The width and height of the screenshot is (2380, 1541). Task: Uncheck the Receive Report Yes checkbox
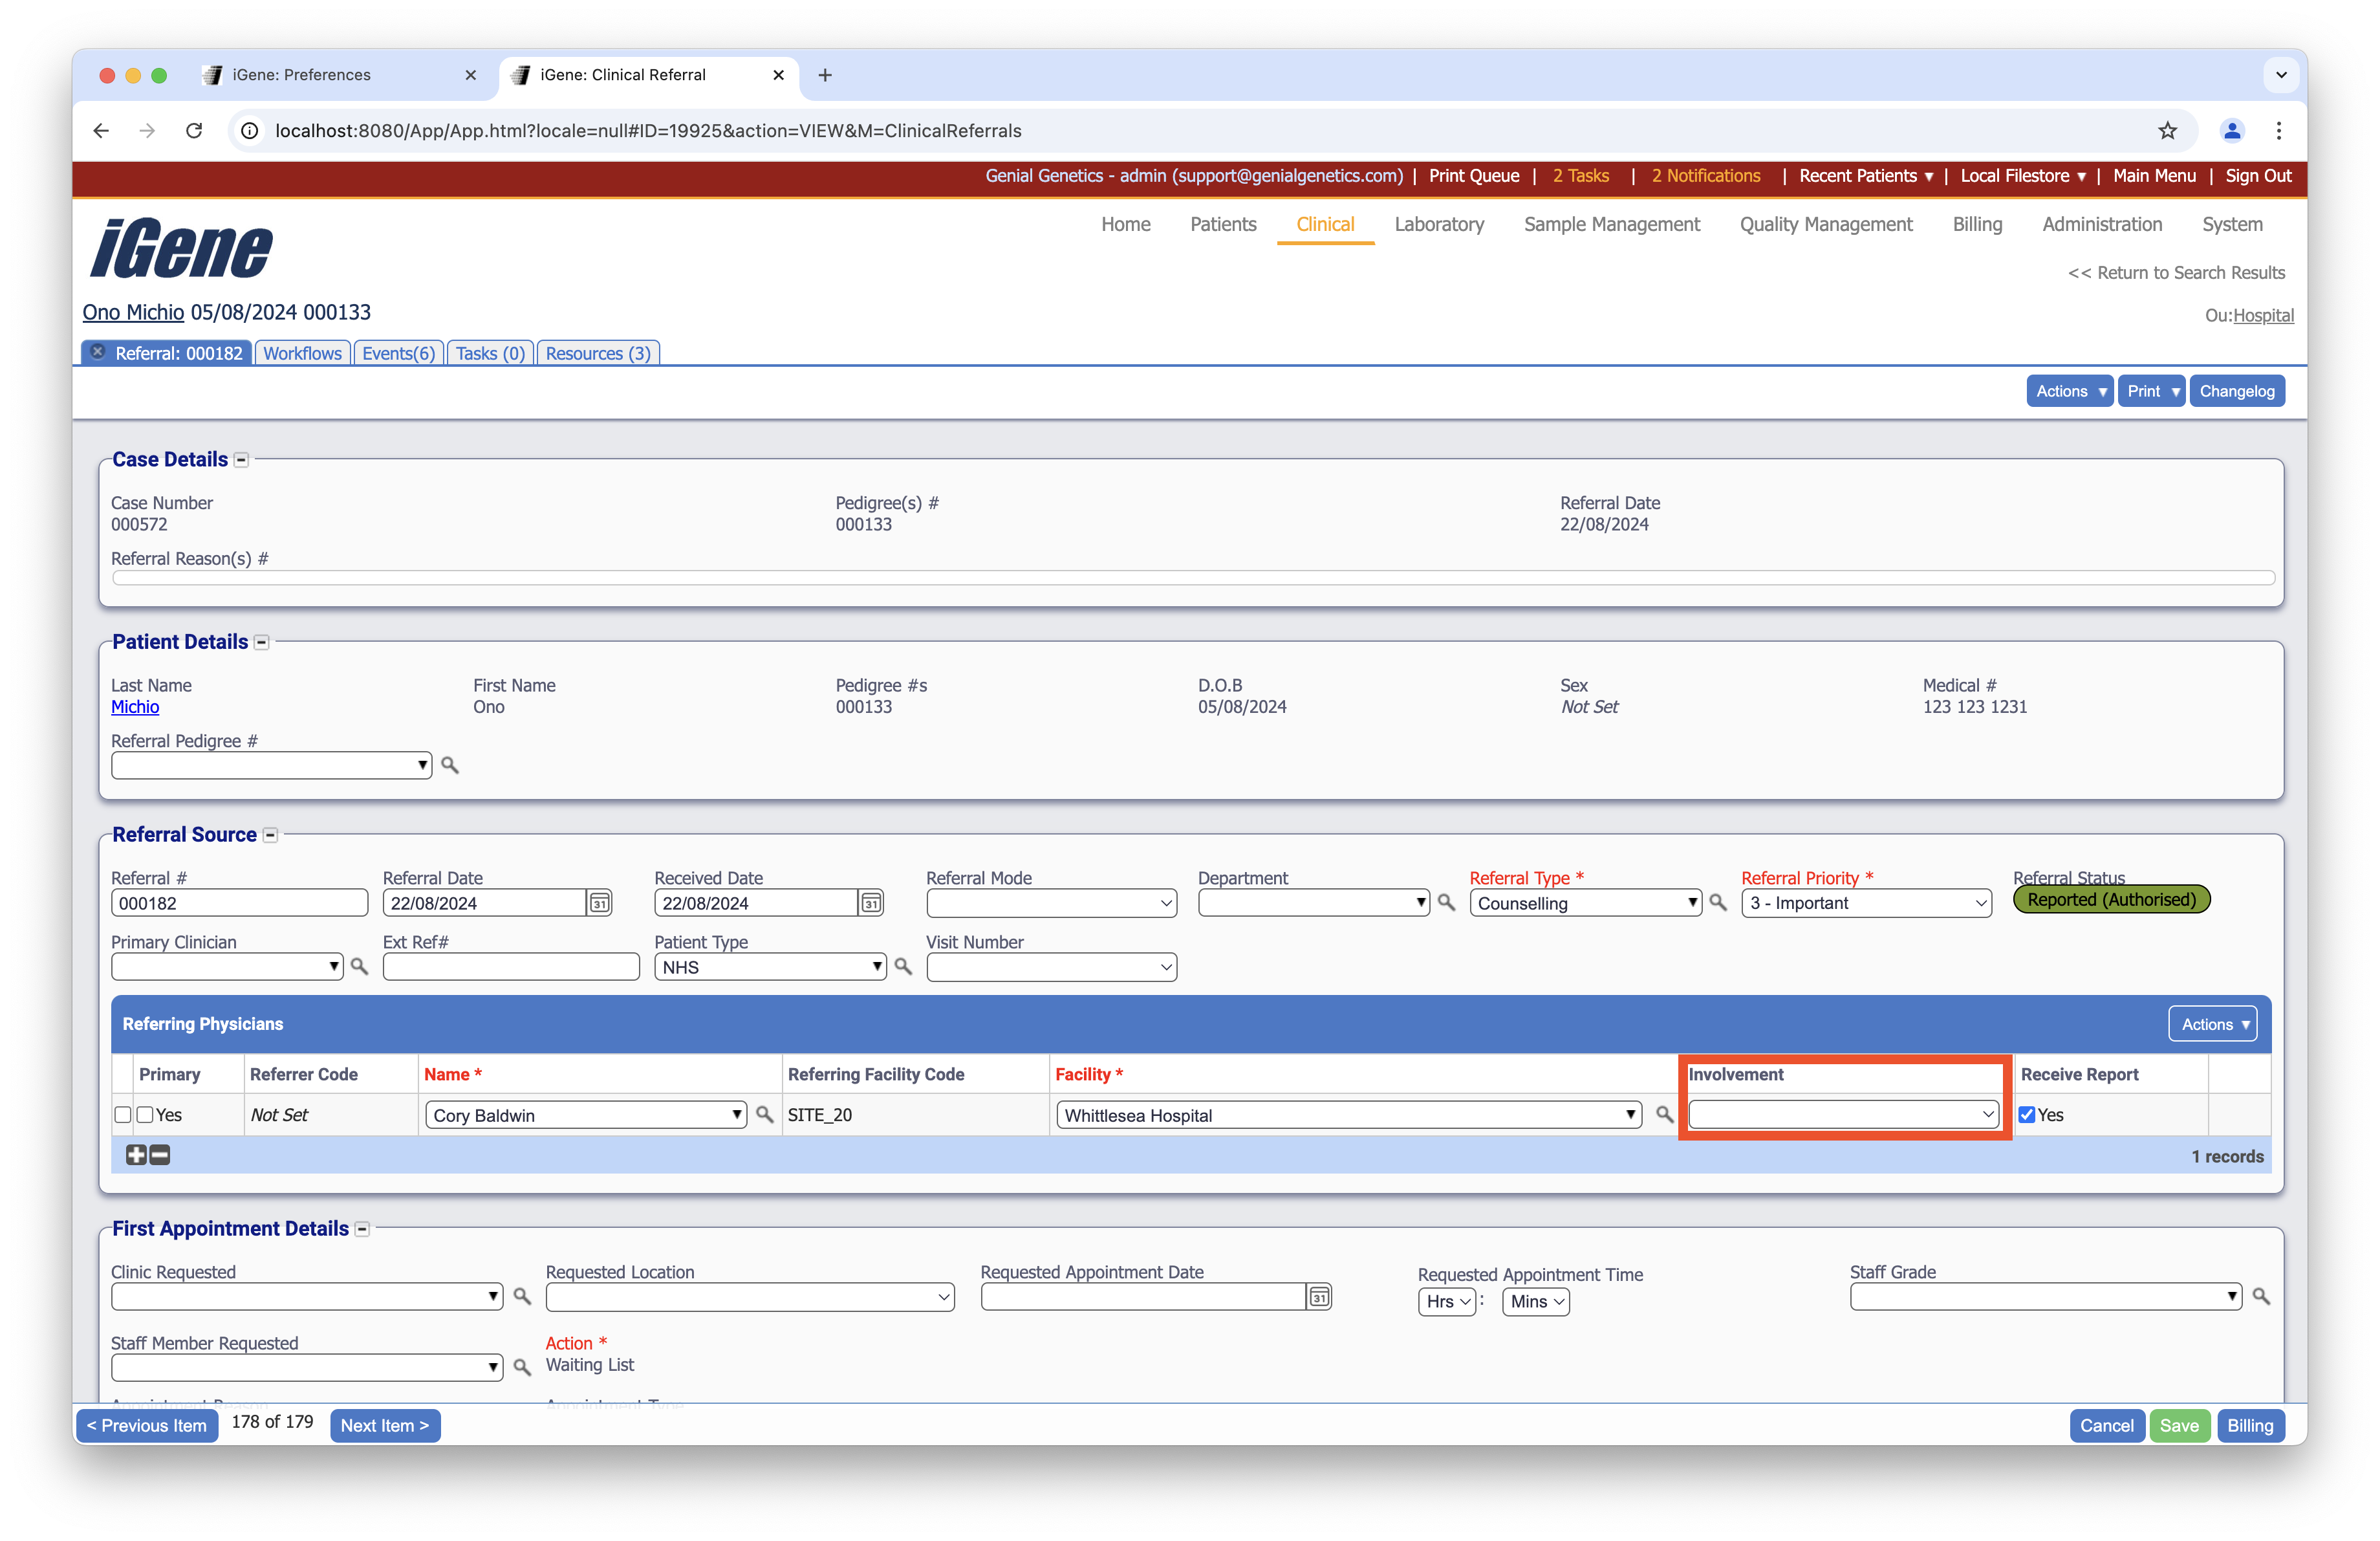pos(2027,1115)
